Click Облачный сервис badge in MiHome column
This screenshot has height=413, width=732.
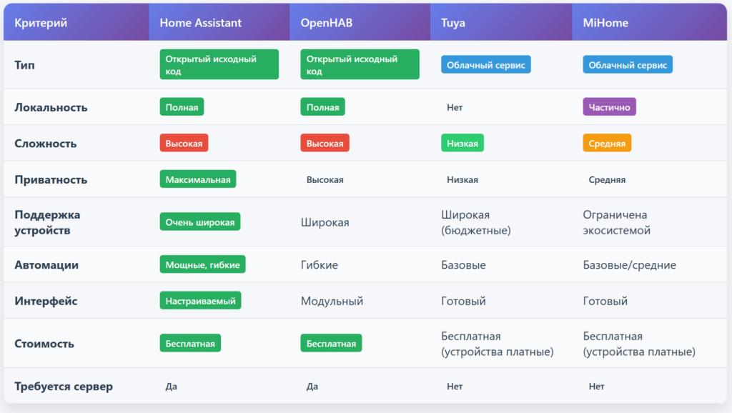(x=627, y=65)
